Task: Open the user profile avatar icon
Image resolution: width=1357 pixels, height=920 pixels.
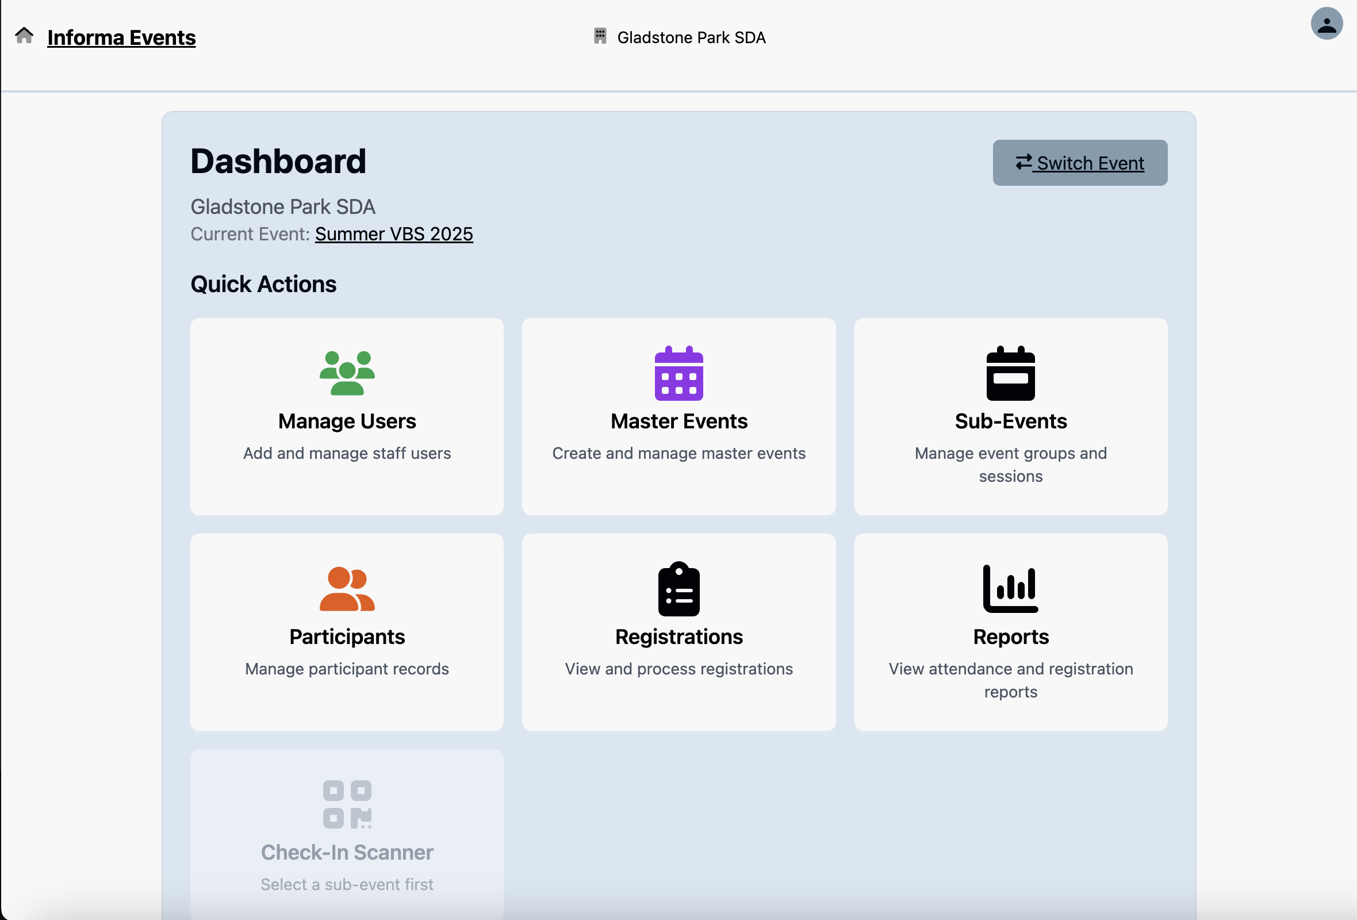Action: click(x=1326, y=24)
